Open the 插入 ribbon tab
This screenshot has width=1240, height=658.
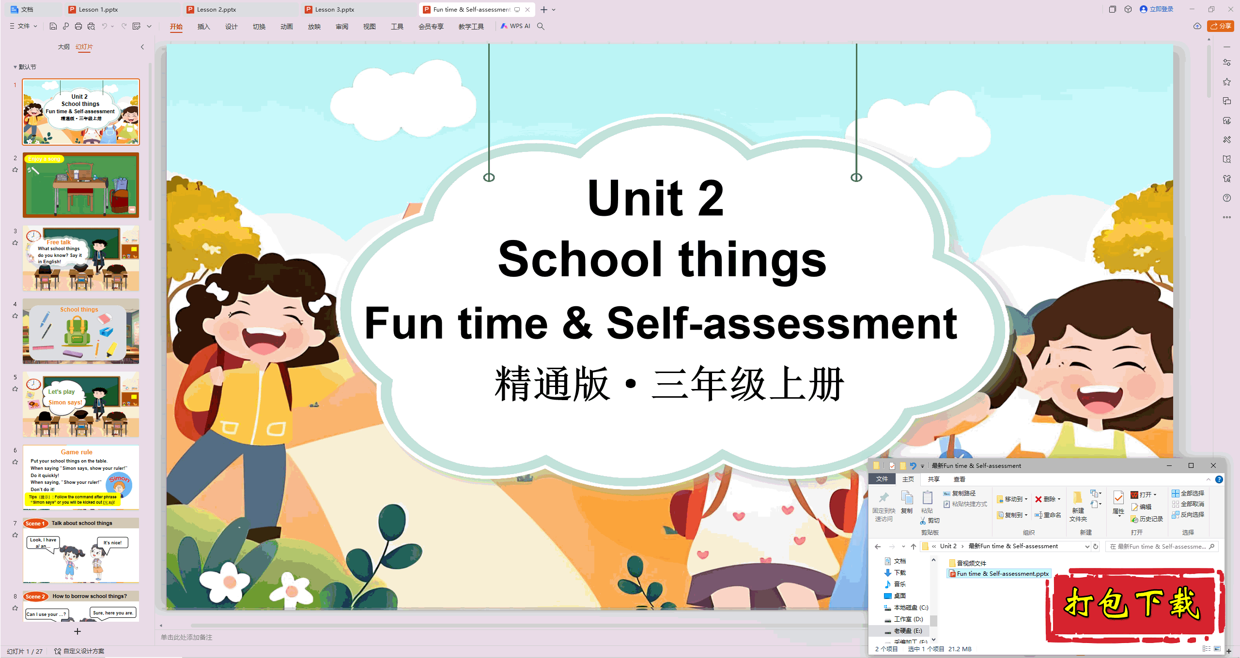click(204, 27)
